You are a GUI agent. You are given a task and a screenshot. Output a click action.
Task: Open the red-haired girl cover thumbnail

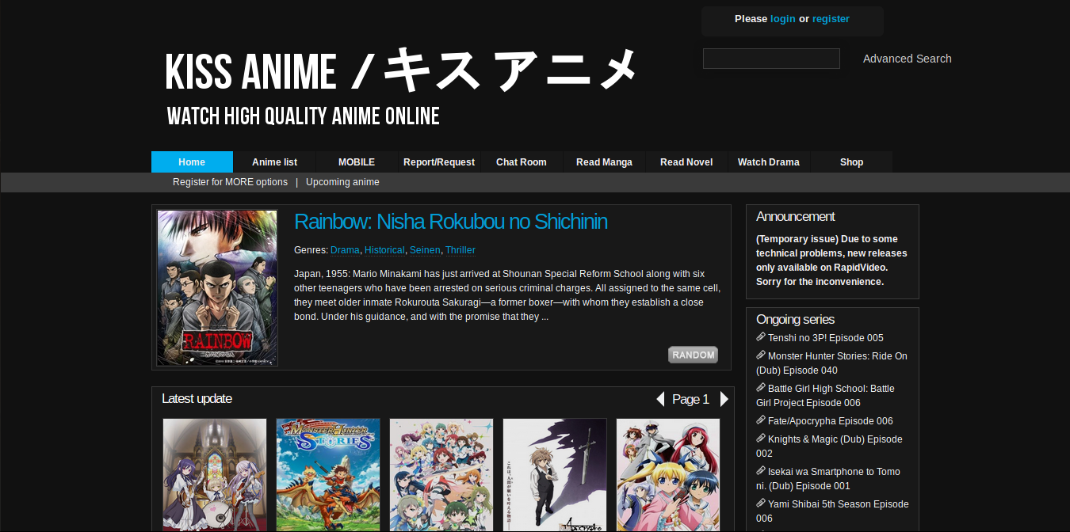pos(668,475)
